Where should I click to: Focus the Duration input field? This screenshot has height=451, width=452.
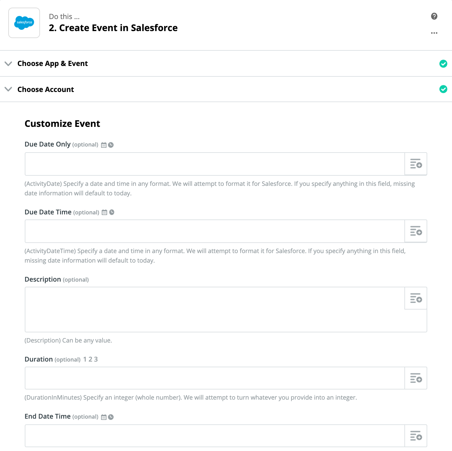[215, 378]
